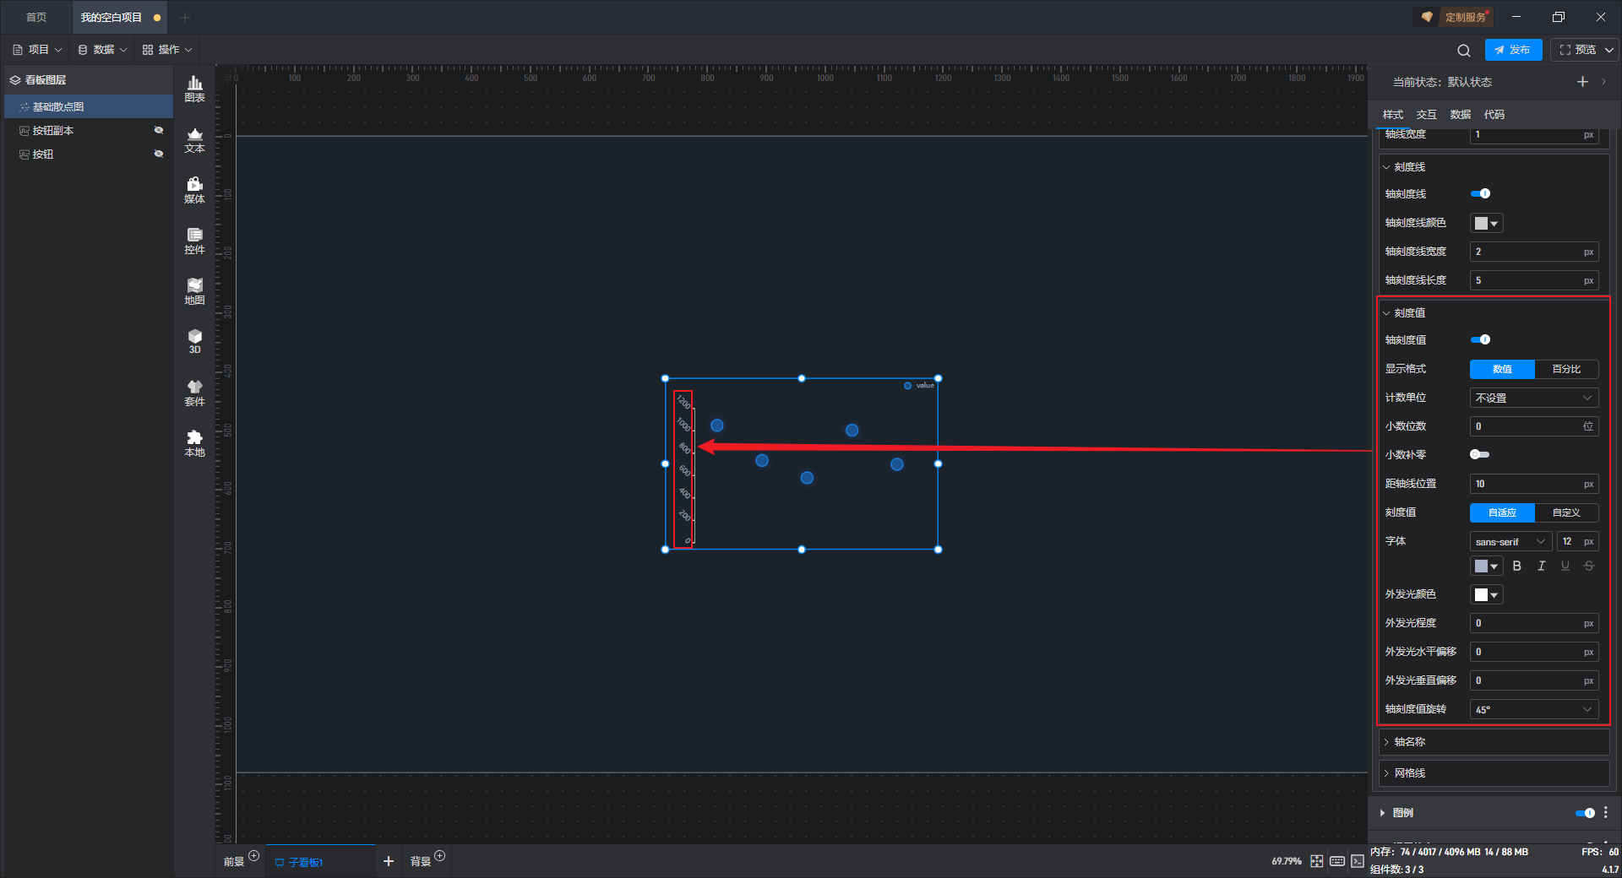Toggle the 轴刻度值 switch
The image size is (1622, 878).
pos(1480,340)
